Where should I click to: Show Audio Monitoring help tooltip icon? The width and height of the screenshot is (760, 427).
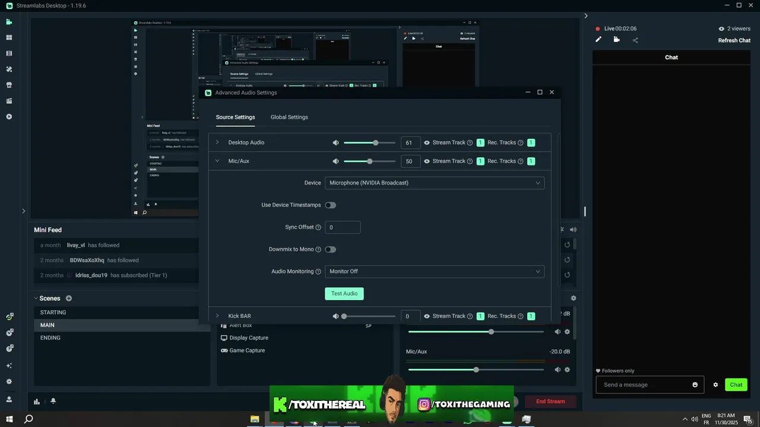point(318,272)
